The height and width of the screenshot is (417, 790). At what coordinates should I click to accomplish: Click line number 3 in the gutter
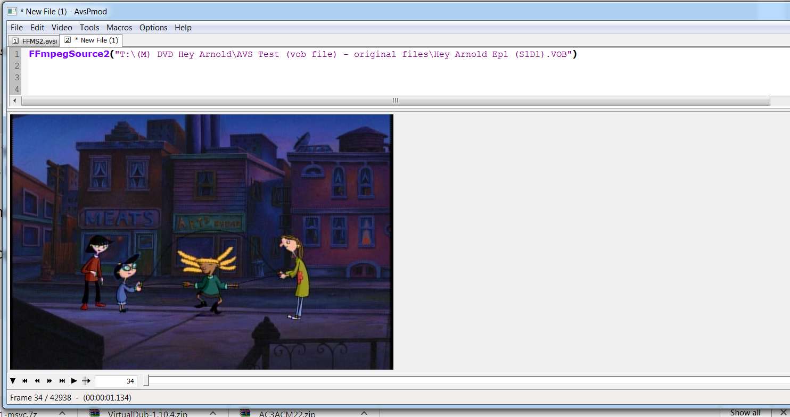tap(17, 78)
